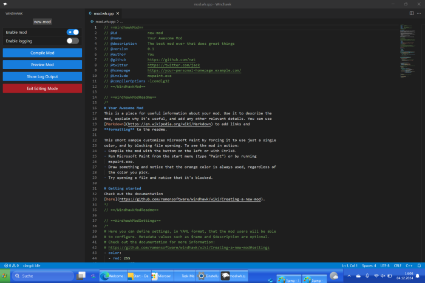Viewport: 425px width, 283px height.
Task: Exit Editing Mode via red button
Action: click(x=42, y=88)
